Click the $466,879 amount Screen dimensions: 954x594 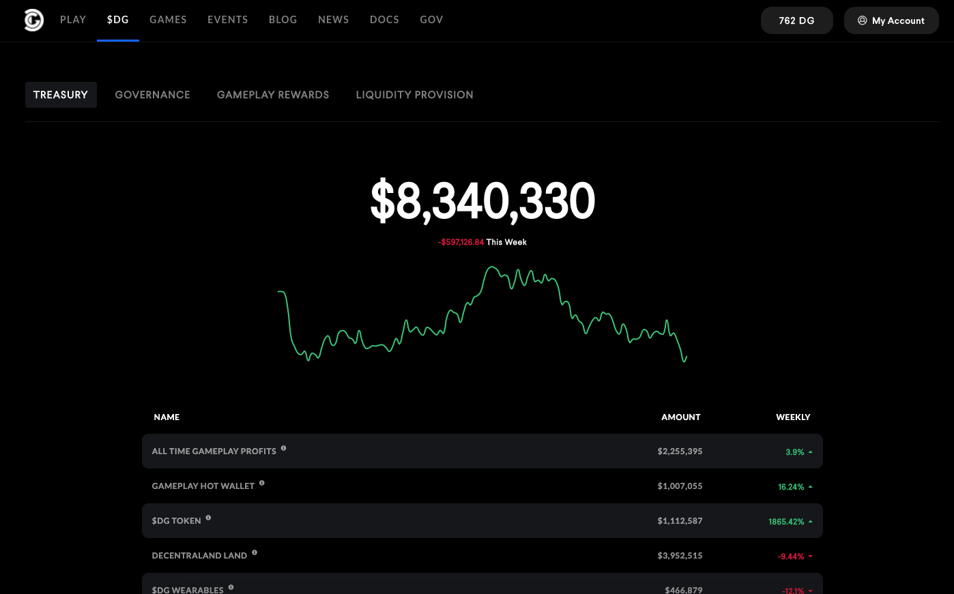[x=684, y=590]
